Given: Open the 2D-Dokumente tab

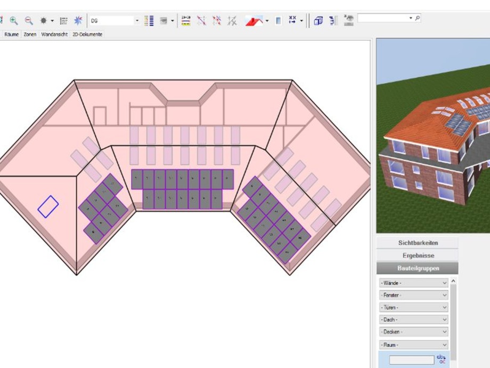Looking at the screenshot, I should 87,34.
